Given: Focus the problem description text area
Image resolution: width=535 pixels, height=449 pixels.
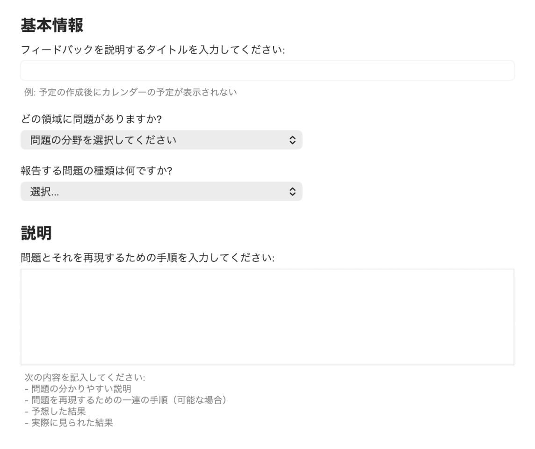Looking at the screenshot, I should [x=267, y=317].
